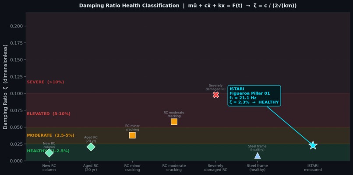Viewport: 353px width, 175px height.
Task: Click the 0.150 y-axis tick value
Action: click(17, 60)
